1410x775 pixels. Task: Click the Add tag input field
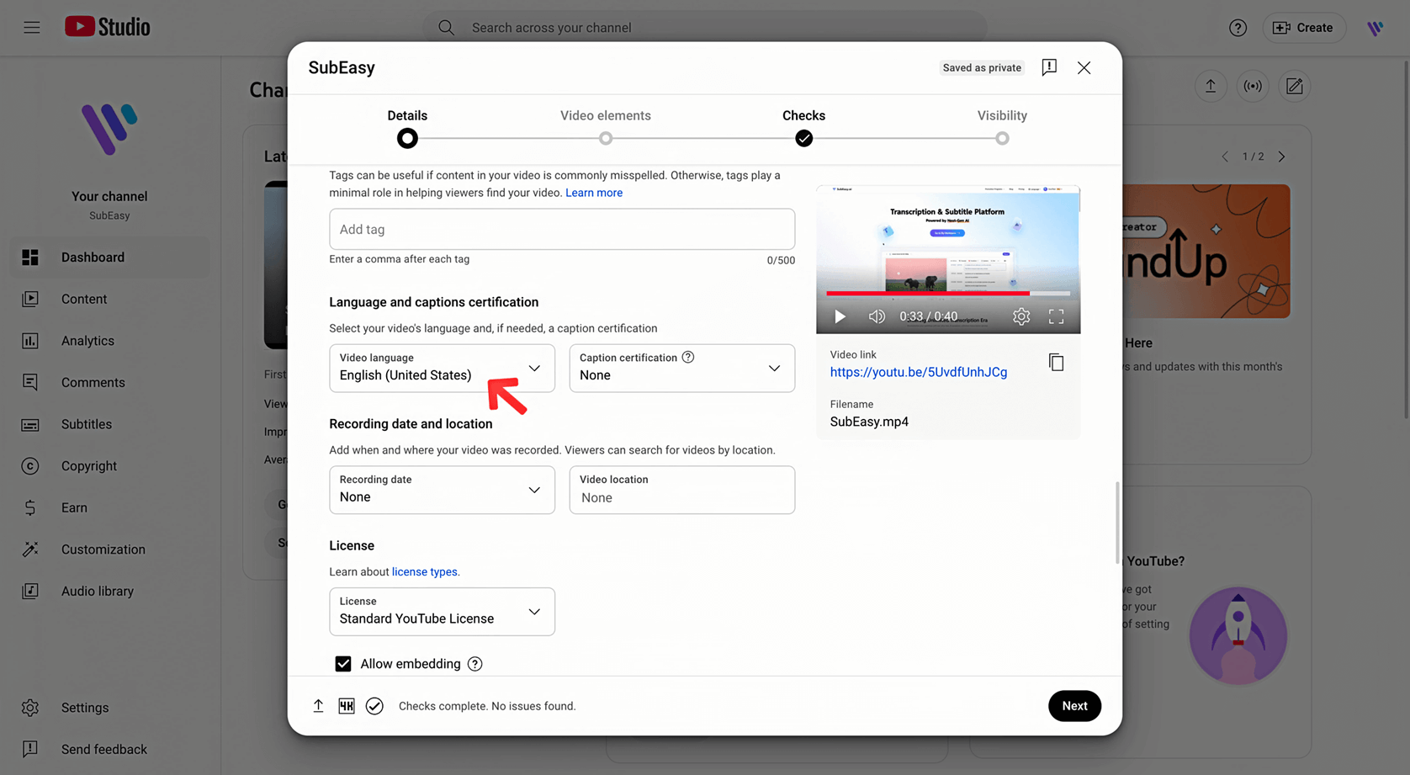click(562, 229)
